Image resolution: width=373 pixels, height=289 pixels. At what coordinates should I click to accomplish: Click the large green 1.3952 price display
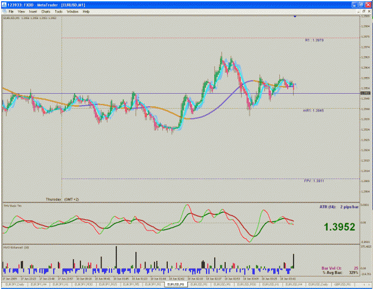pyautogui.click(x=340, y=227)
